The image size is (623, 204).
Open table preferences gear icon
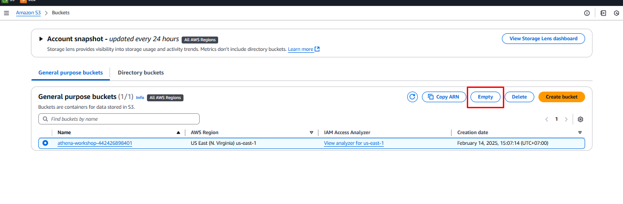580,119
